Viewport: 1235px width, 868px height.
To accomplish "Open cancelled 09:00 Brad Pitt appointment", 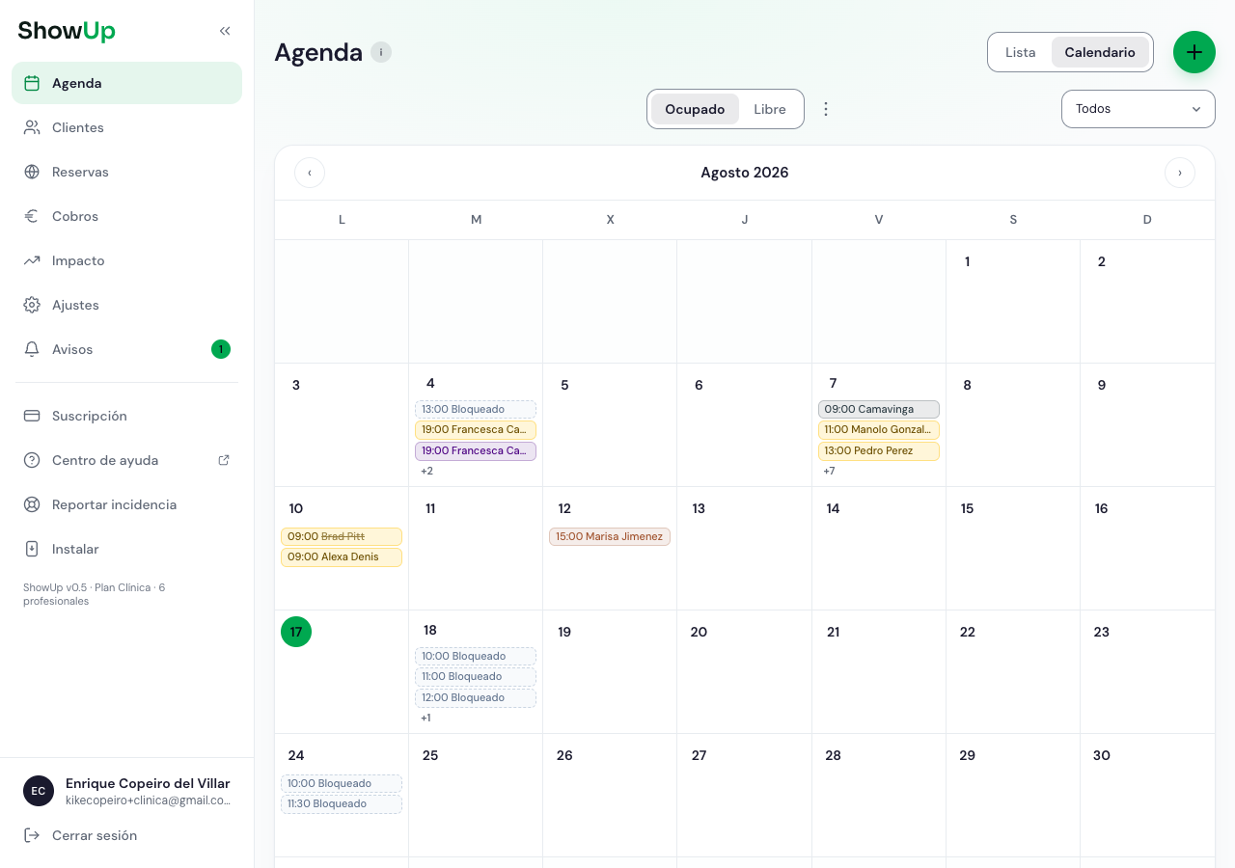I will pyautogui.click(x=342, y=536).
